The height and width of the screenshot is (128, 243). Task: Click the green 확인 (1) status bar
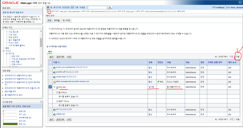pyautogui.click(x=10, y=124)
